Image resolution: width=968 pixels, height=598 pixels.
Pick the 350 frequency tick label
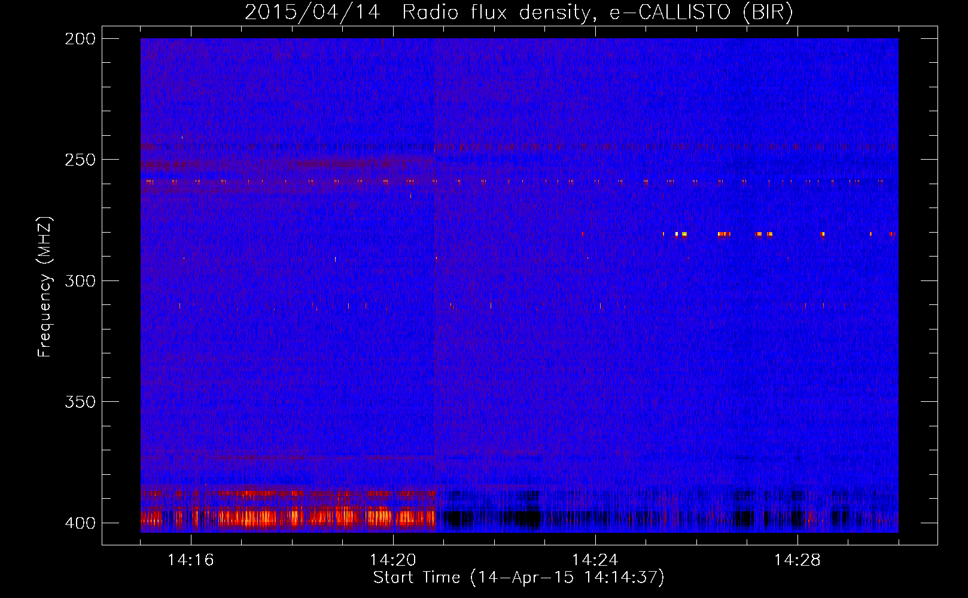(80, 402)
